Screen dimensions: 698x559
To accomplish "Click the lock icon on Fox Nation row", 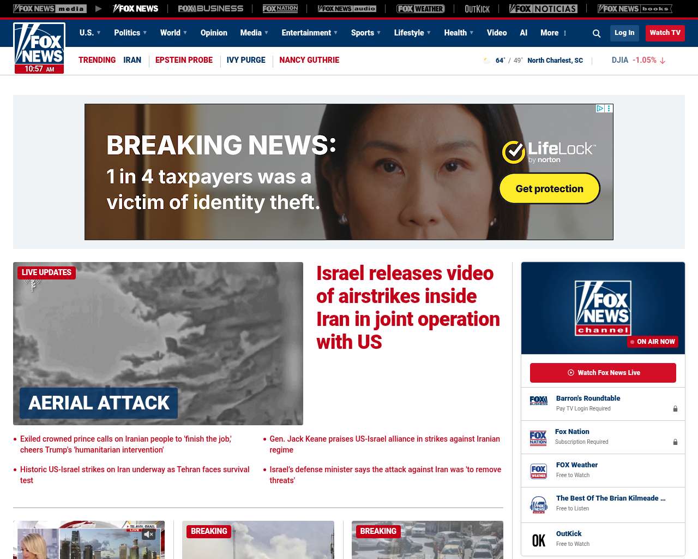I will click(x=675, y=442).
